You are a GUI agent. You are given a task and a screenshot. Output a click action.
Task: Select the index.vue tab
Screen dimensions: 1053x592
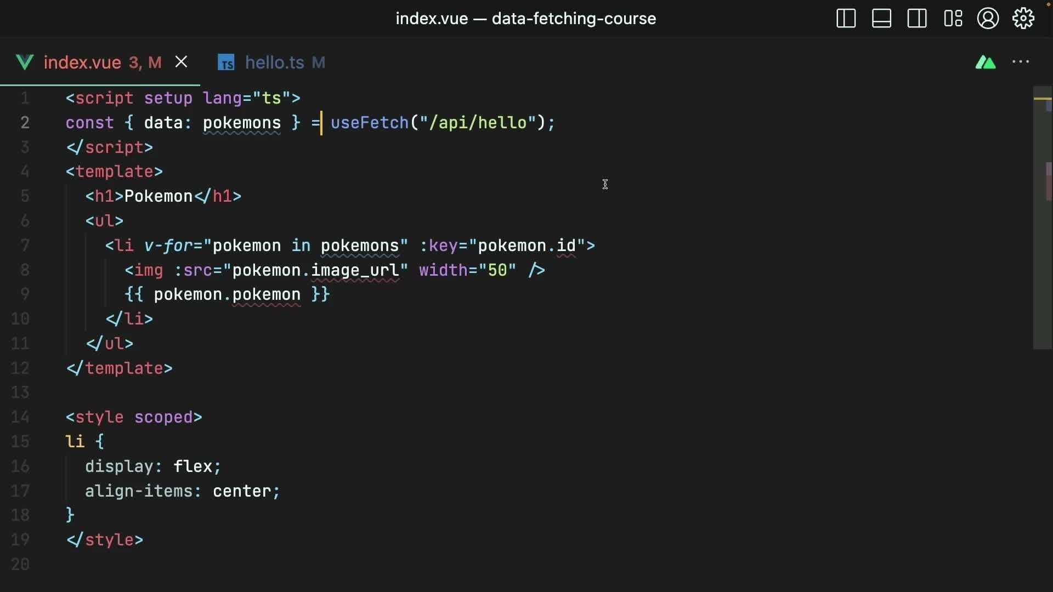click(x=82, y=62)
